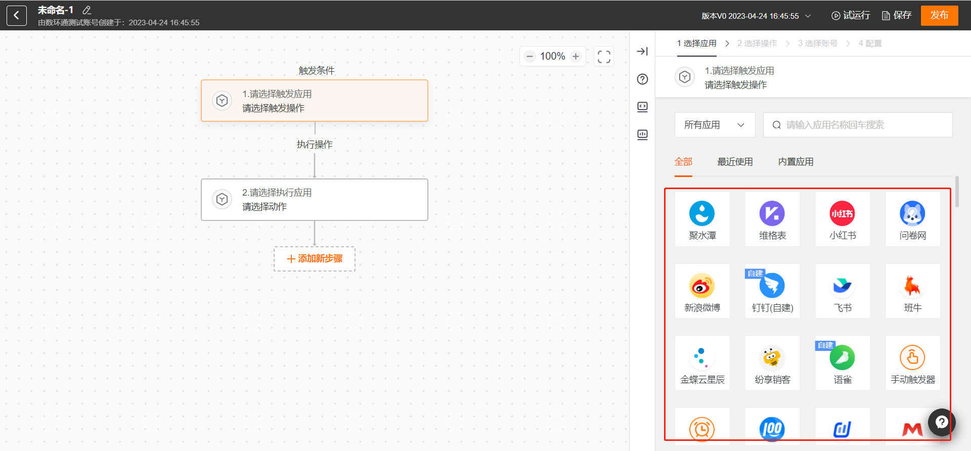
Task: Open the version V0 dropdown
Action: [756, 16]
